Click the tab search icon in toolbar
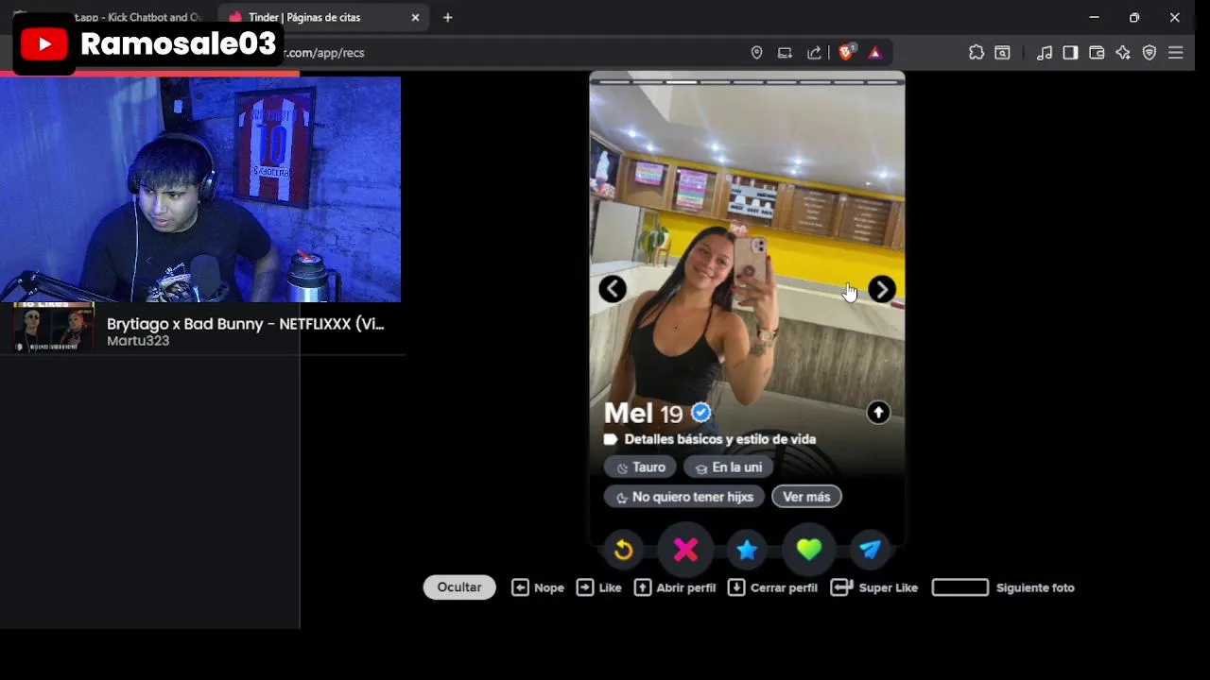Viewport: 1210px width, 680px height. tap(1003, 53)
